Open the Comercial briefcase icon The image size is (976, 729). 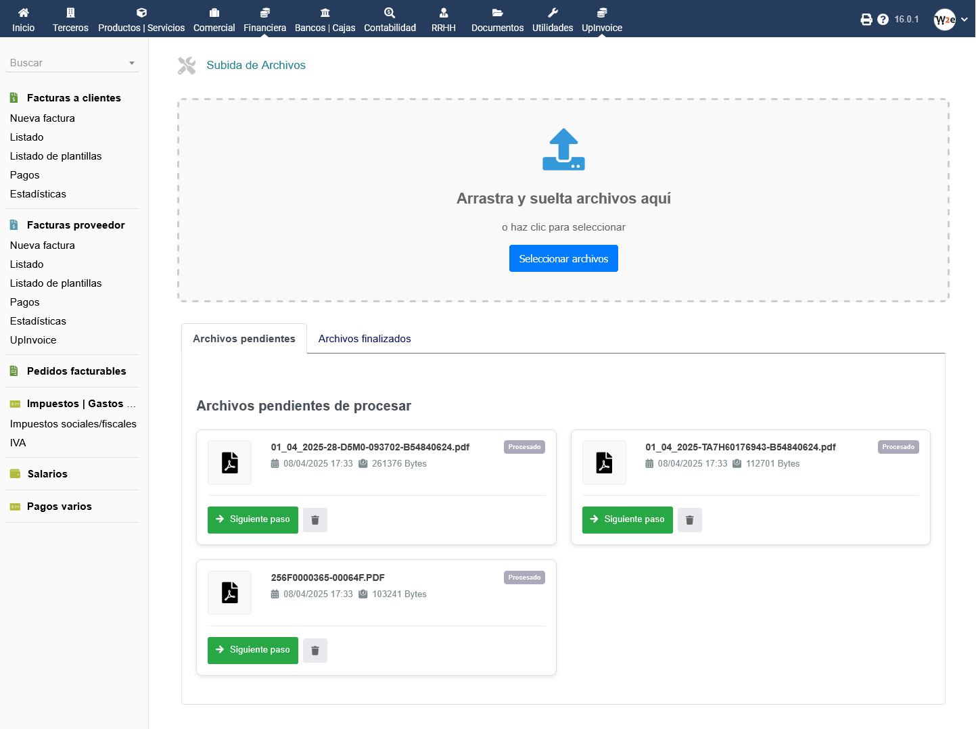(214, 12)
